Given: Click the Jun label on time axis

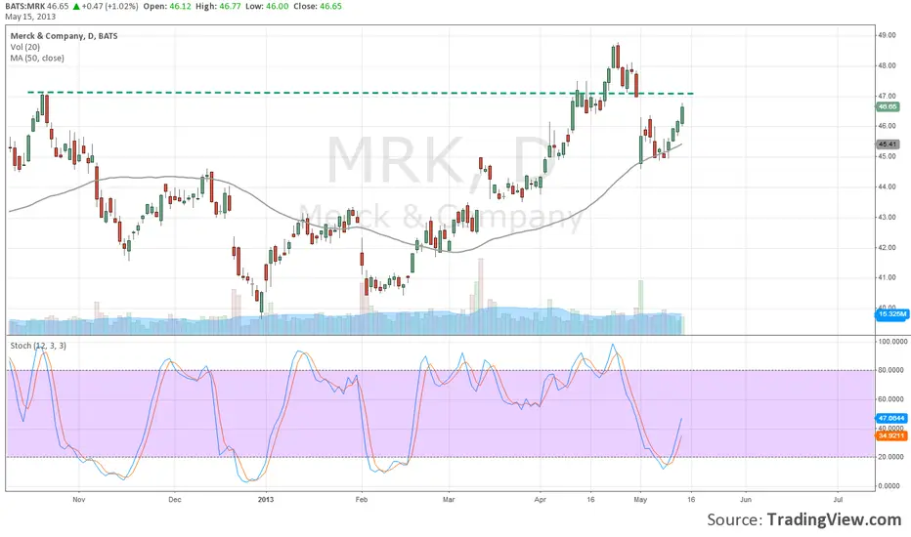Looking at the screenshot, I should (x=746, y=499).
